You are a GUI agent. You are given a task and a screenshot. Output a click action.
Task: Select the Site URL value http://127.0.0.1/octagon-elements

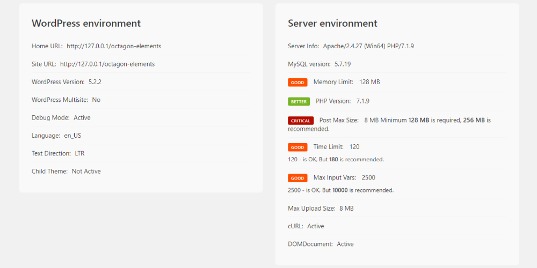(107, 64)
